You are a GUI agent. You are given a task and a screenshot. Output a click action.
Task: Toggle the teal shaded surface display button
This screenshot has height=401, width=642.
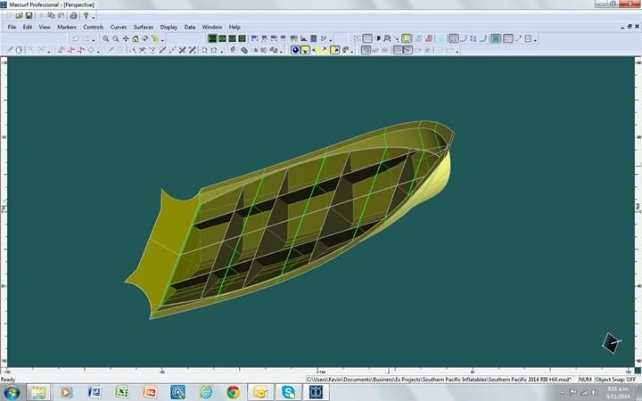click(496, 38)
